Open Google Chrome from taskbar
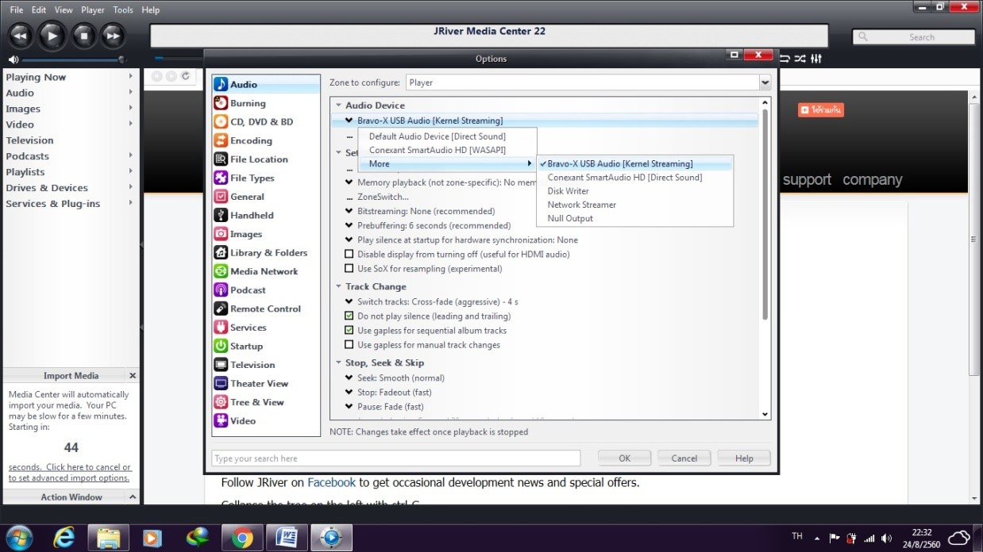This screenshot has height=552, width=983. click(x=242, y=538)
